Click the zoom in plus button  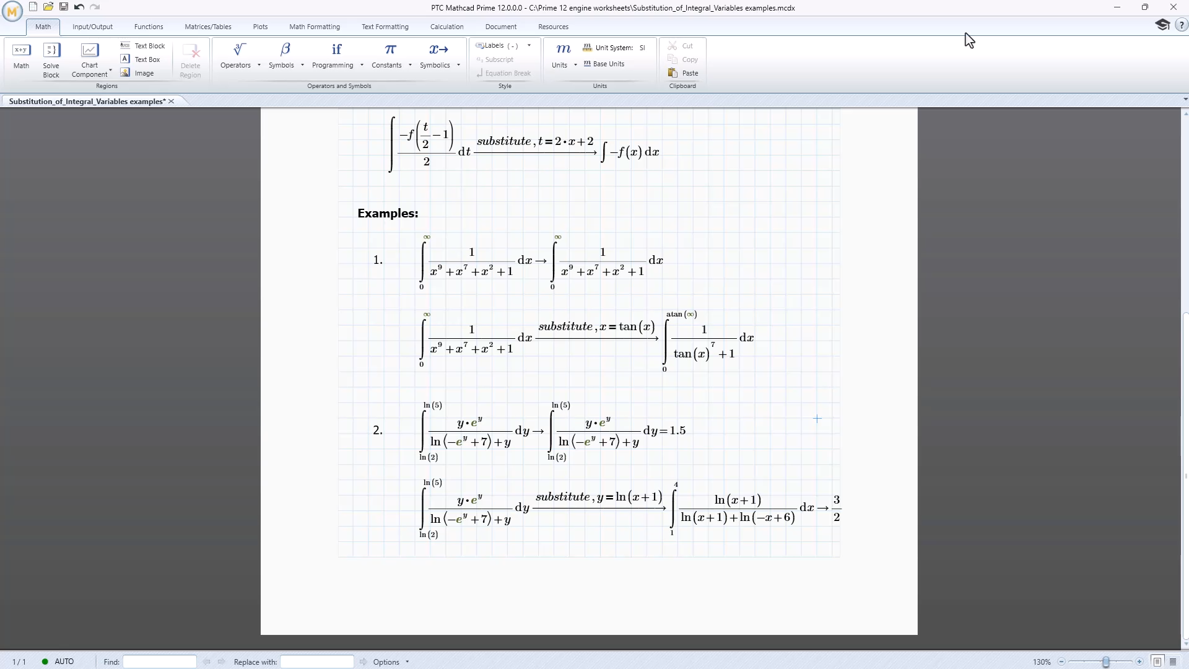click(1139, 662)
